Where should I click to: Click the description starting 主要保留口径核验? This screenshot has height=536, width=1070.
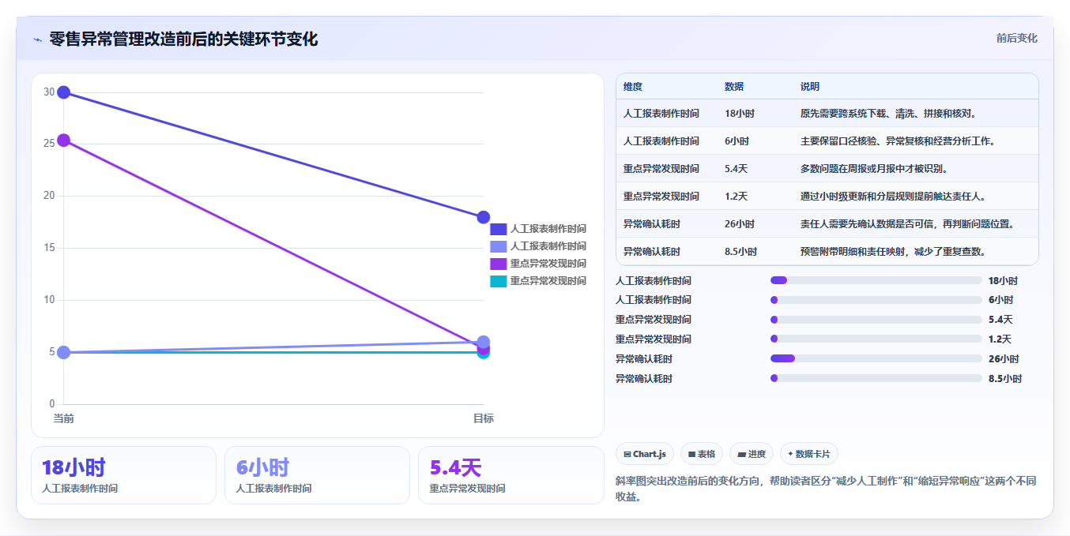[898, 141]
